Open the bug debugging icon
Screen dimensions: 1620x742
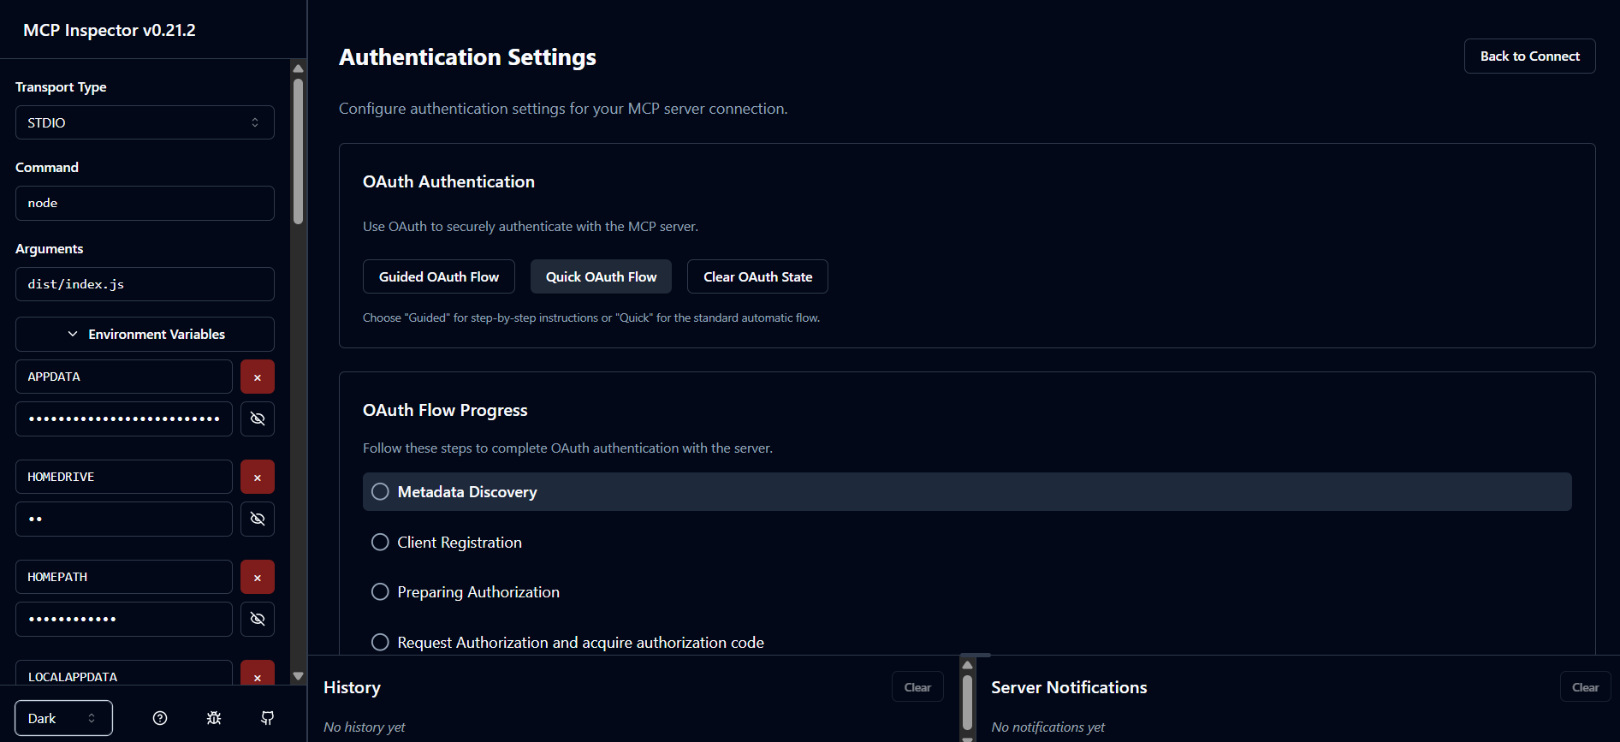click(x=214, y=718)
